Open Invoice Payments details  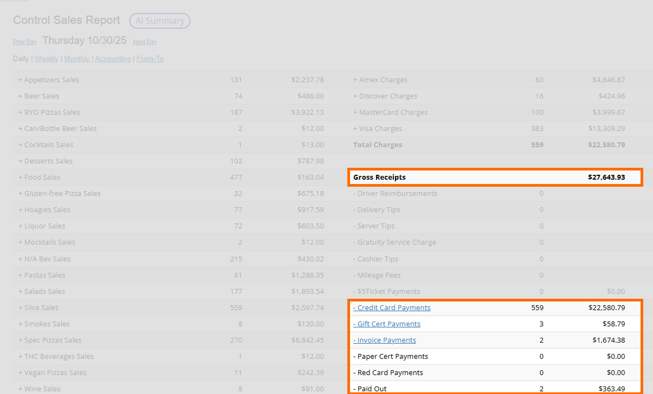(x=386, y=340)
